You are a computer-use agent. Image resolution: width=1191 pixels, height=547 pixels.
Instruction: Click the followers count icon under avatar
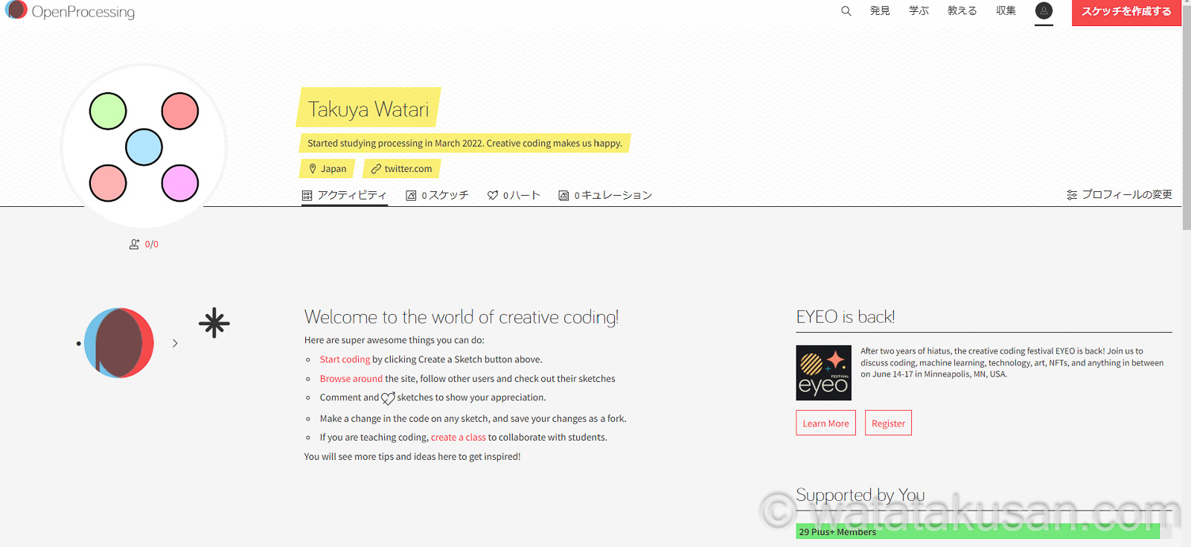coord(135,244)
